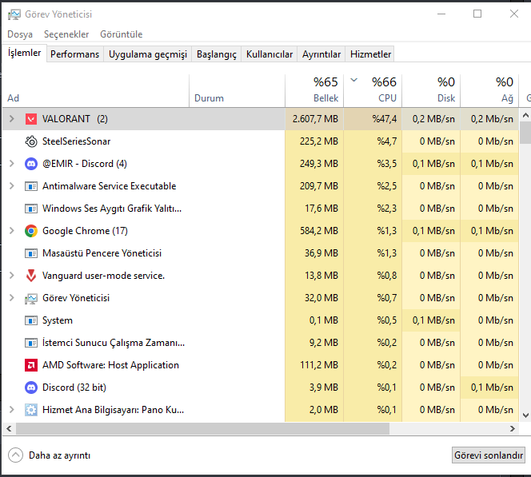Viewport: 531px width, 477px height.
Task: Select the SteelSeriesSonar icon
Action: point(31,141)
